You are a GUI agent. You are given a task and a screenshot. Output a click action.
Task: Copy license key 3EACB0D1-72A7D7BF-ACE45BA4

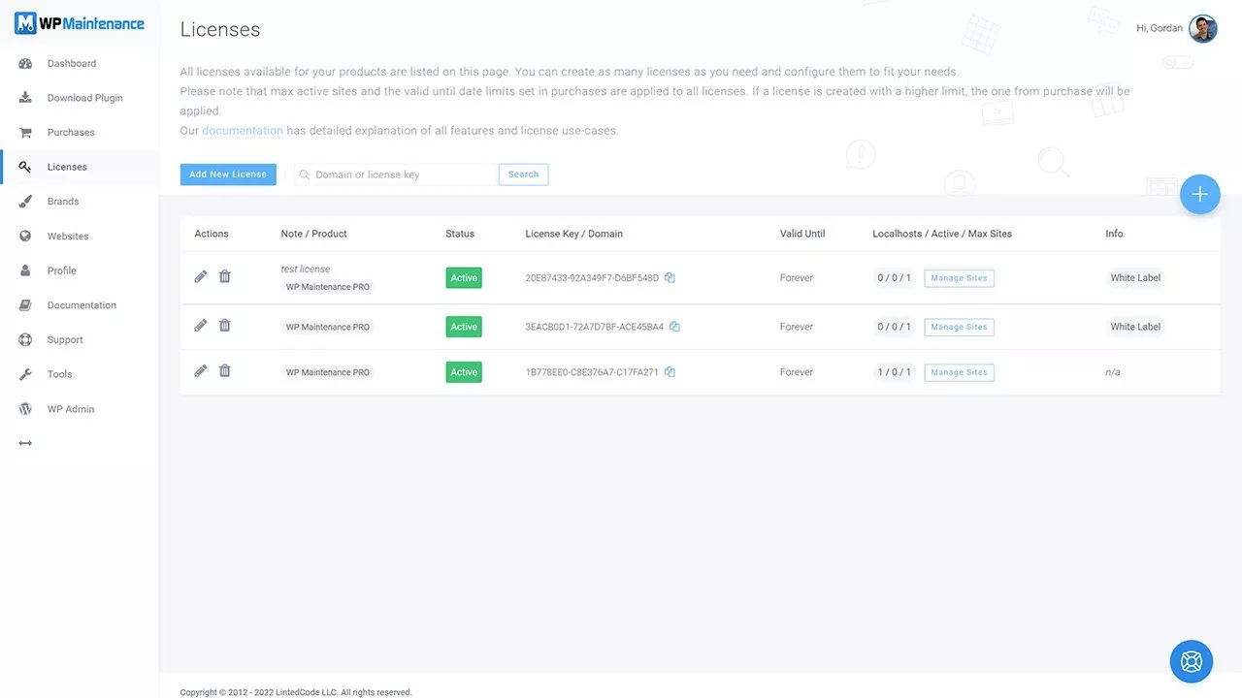[674, 327]
